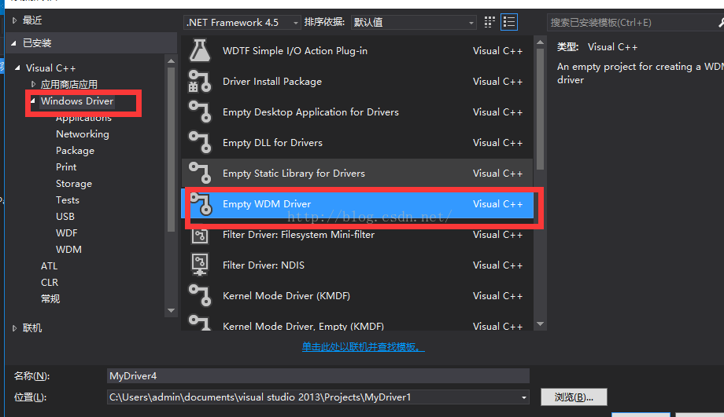Click the 联机 section label
This screenshot has height=417, width=724.
pos(32,328)
